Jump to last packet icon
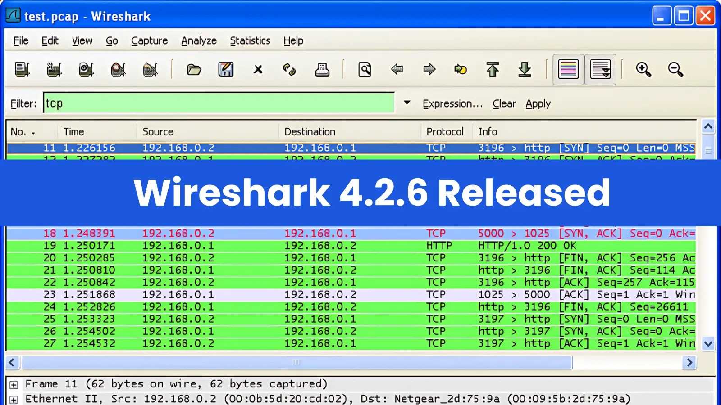 pos(525,70)
